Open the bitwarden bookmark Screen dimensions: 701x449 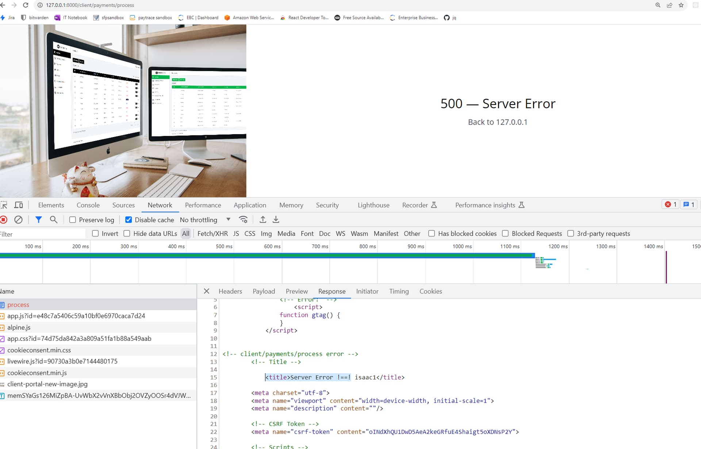coord(35,17)
